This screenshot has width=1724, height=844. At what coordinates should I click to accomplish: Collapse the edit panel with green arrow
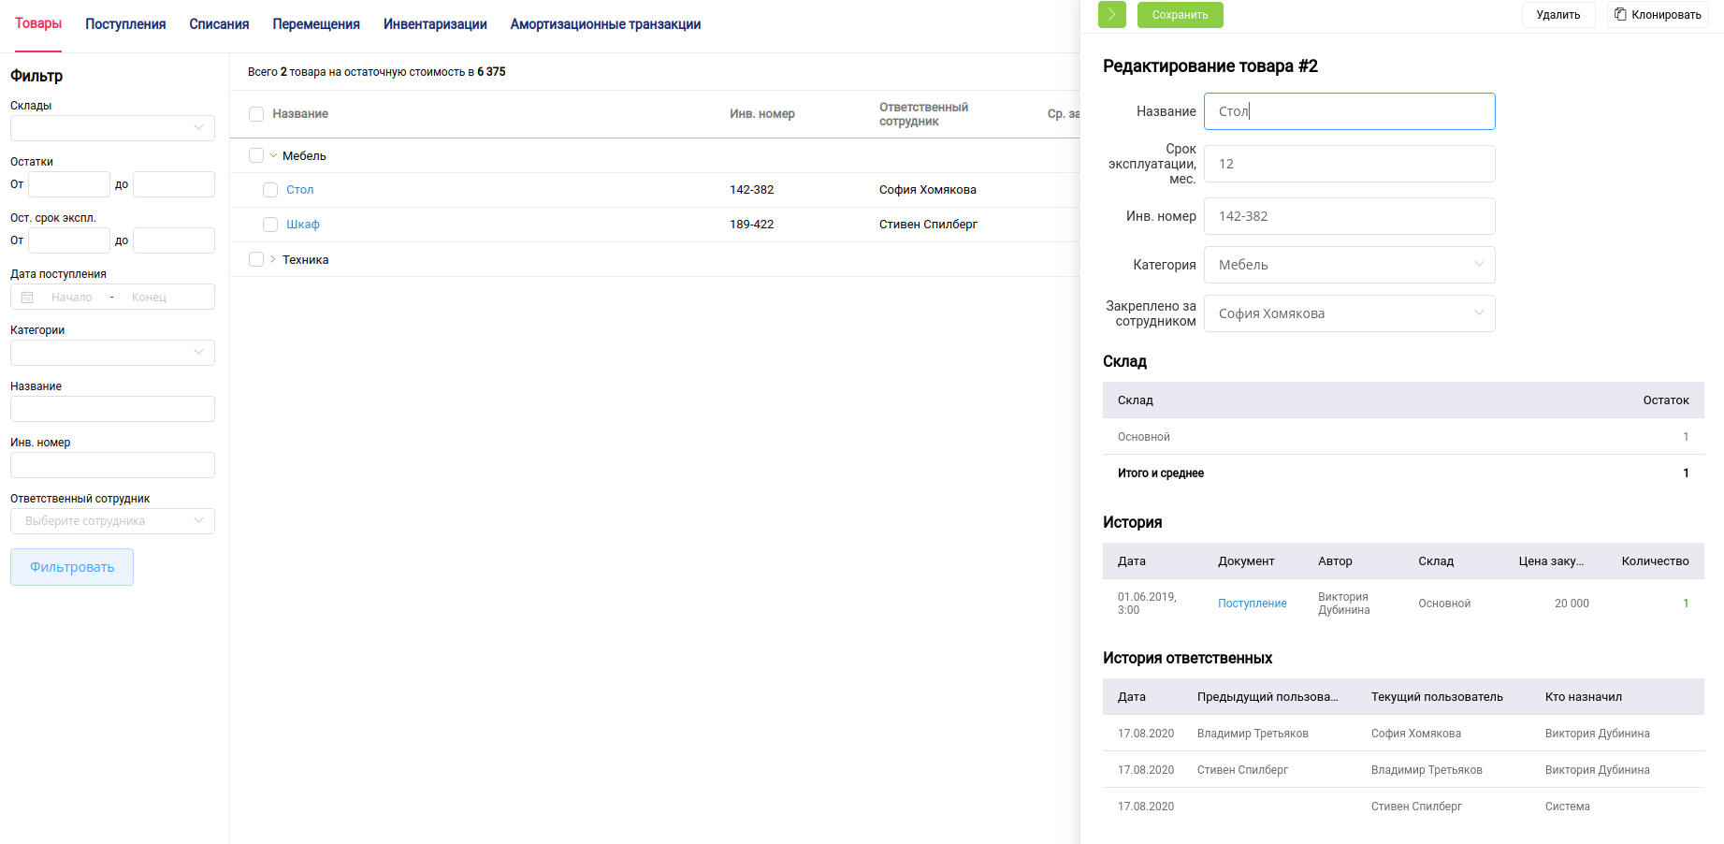coord(1111,15)
